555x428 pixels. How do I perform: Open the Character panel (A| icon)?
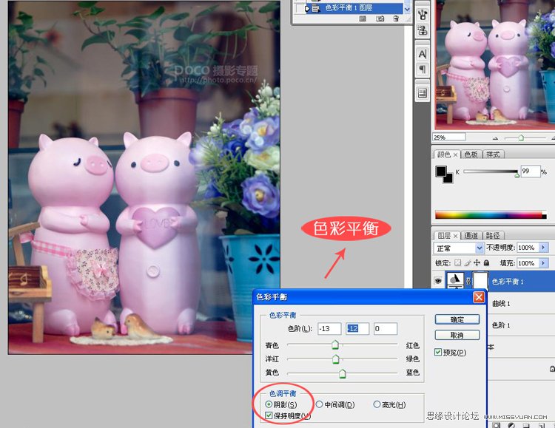pos(423,54)
